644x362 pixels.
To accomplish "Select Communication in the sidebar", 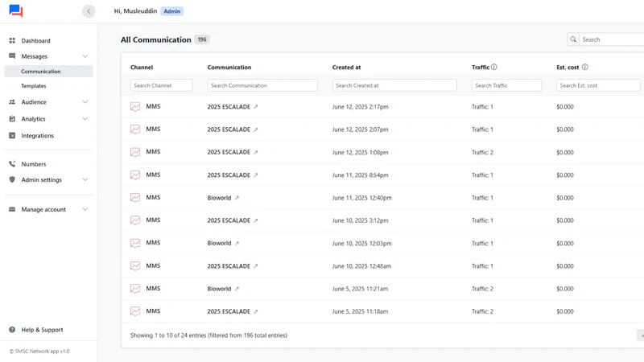I will pos(48,71).
